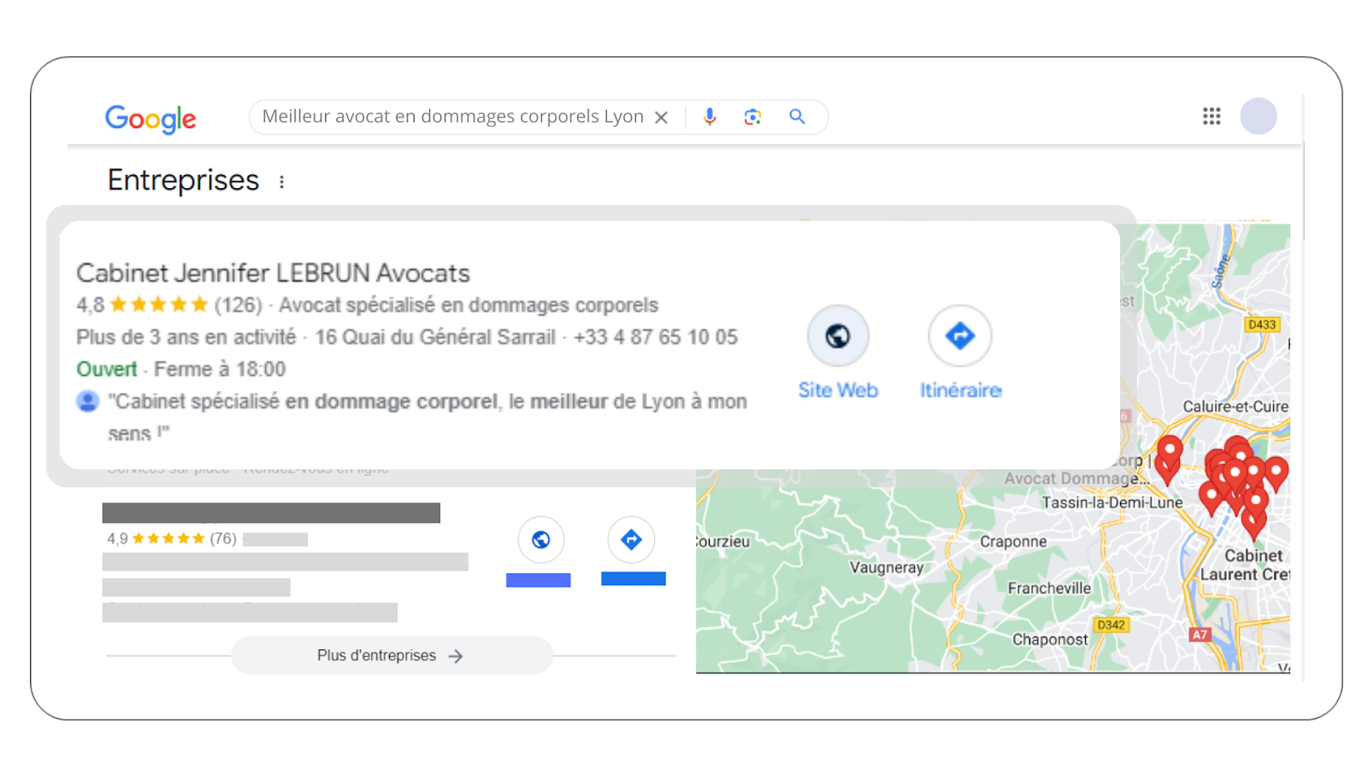Click Caluire-et-Cuire label on the map
This screenshot has height=769, width=1368.
(x=1235, y=407)
